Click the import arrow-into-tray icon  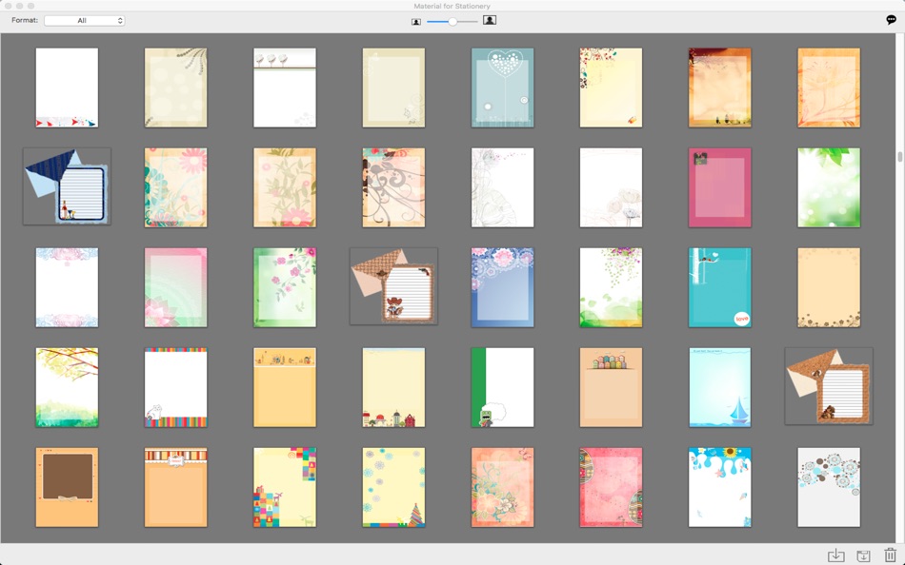(x=835, y=555)
